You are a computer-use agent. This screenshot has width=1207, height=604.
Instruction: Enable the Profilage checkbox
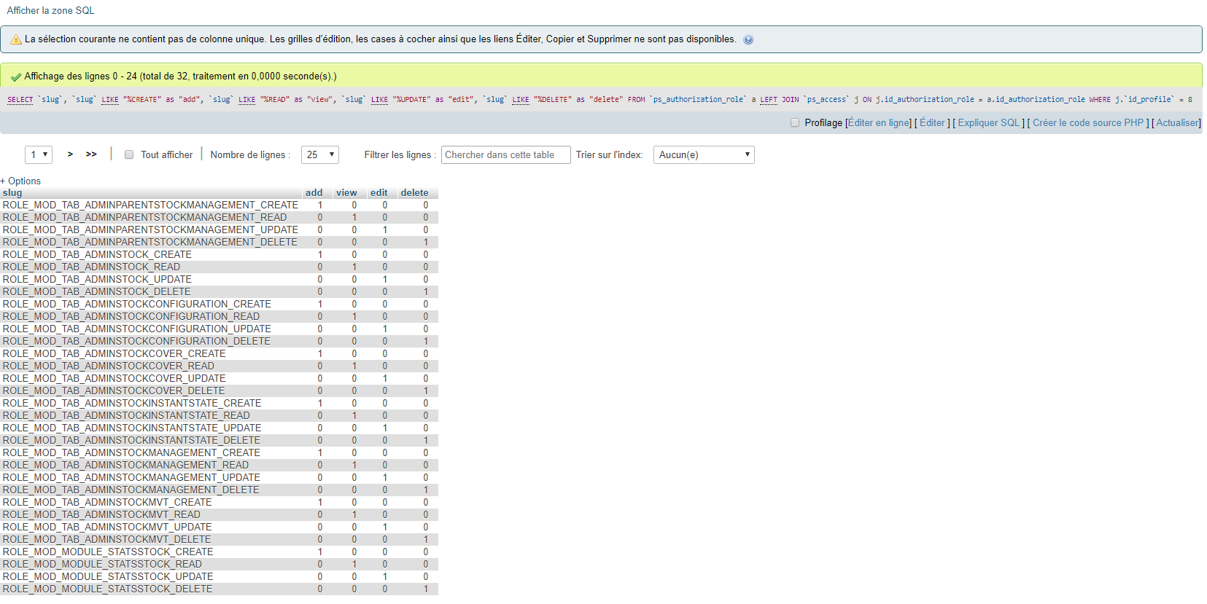(795, 122)
